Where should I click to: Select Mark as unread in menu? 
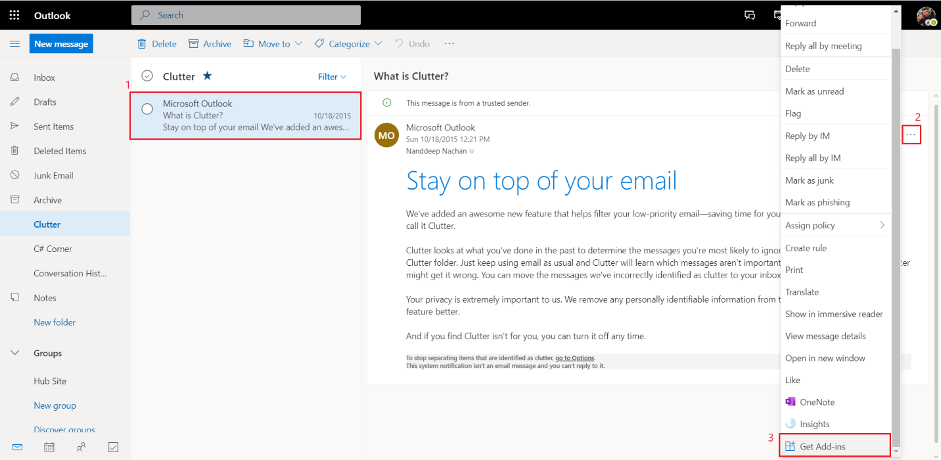(x=814, y=91)
